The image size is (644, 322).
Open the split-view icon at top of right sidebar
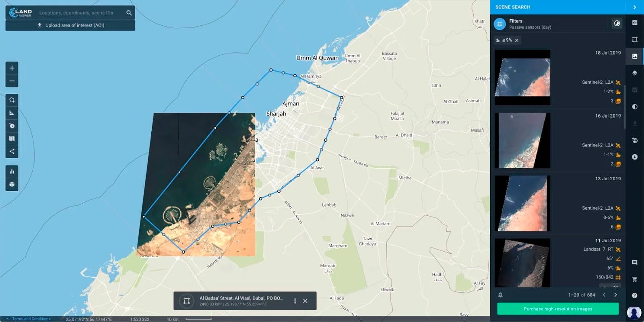tap(635, 23)
